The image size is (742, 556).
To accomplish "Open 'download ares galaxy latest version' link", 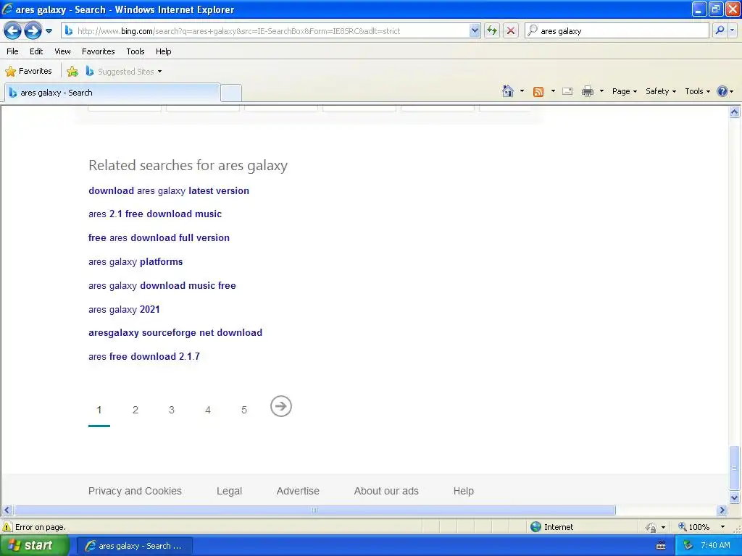I will tap(168, 190).
